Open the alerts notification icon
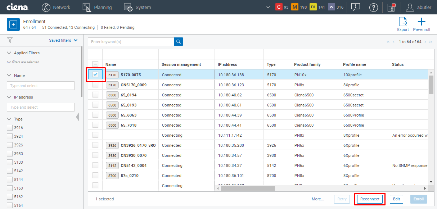This screenshot has width=437, height=209. pos(355,7)
